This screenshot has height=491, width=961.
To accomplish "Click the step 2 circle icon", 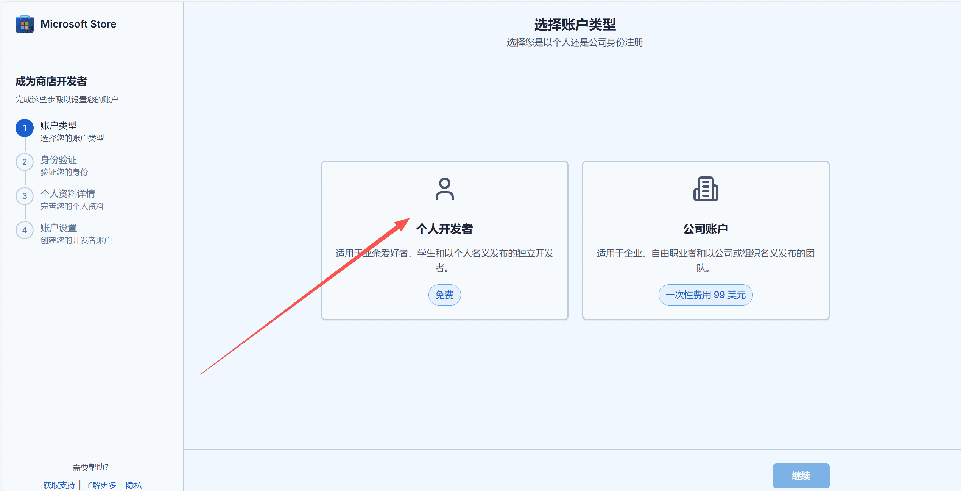I will 25,162.
